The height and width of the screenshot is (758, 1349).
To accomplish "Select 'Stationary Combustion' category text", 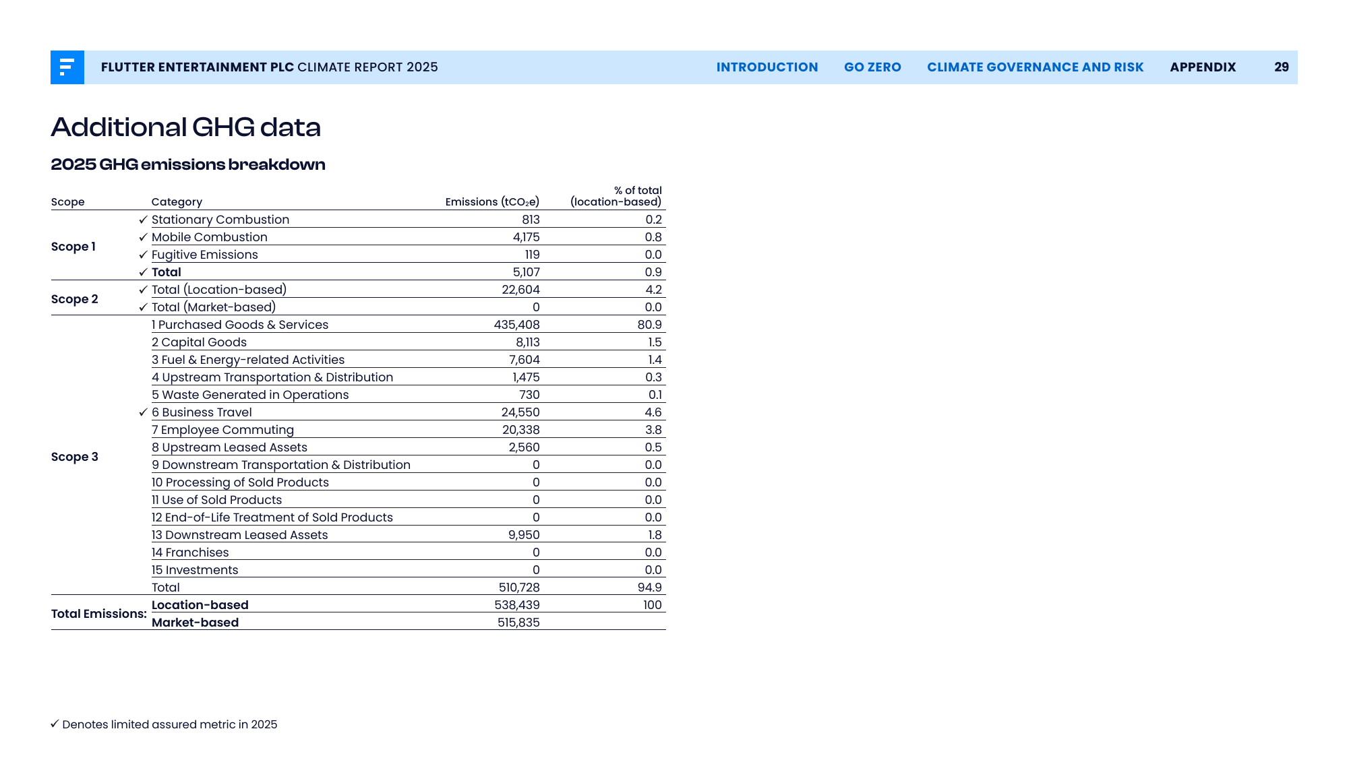I will pyautogui.click(x=220, y=220).
